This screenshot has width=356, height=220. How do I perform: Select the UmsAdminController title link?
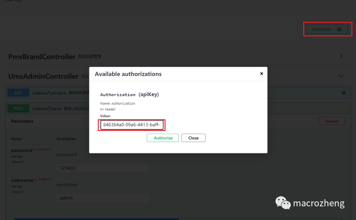[43, 76]
